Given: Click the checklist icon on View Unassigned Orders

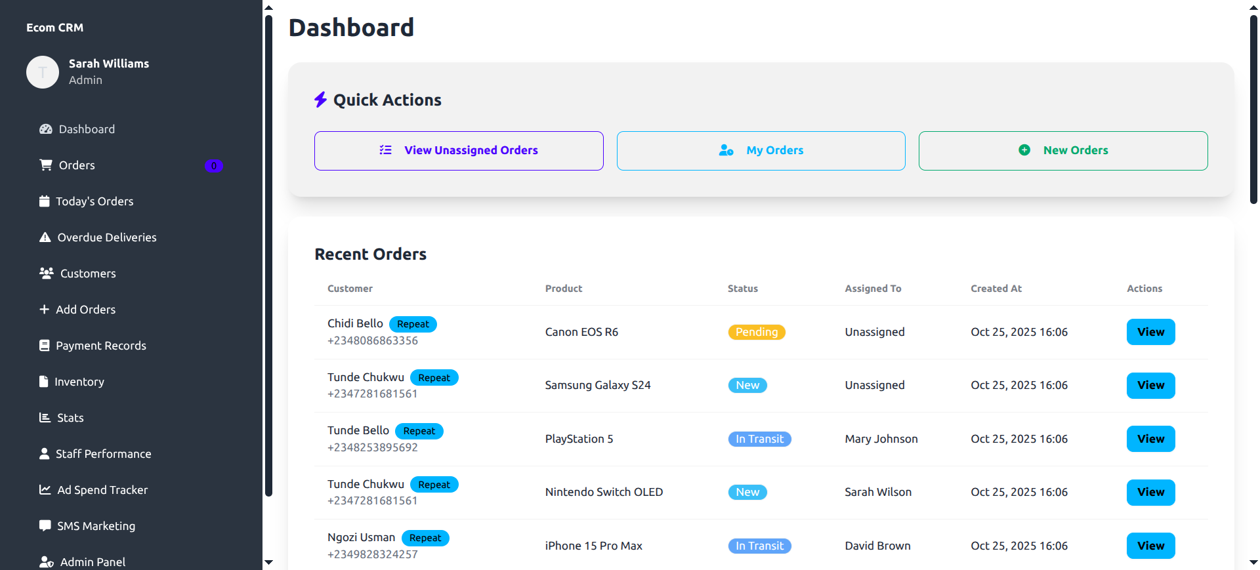Looking at the screenshot, I should click(385, 150).
